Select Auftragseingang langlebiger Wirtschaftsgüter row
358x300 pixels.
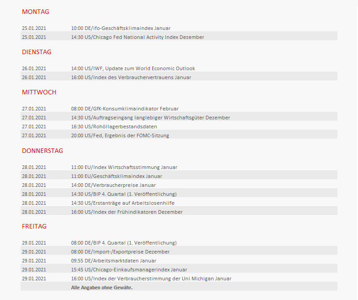coord(150,118)
